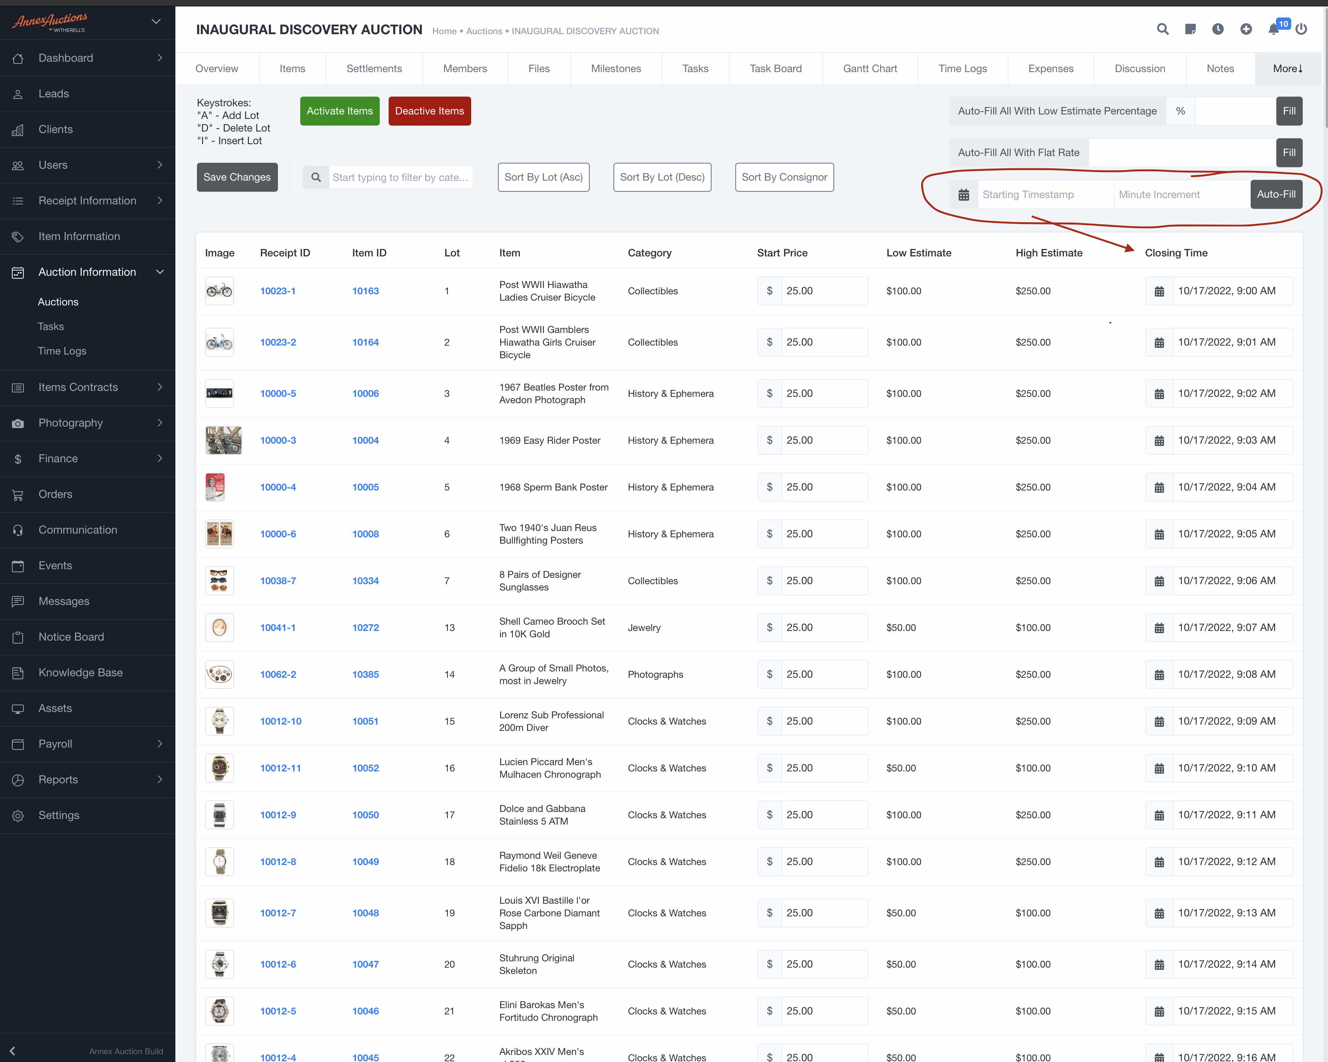Collapse sidebar using bottom-left arrow
Screen dimensions: 1328x1062
point(12,1051)
